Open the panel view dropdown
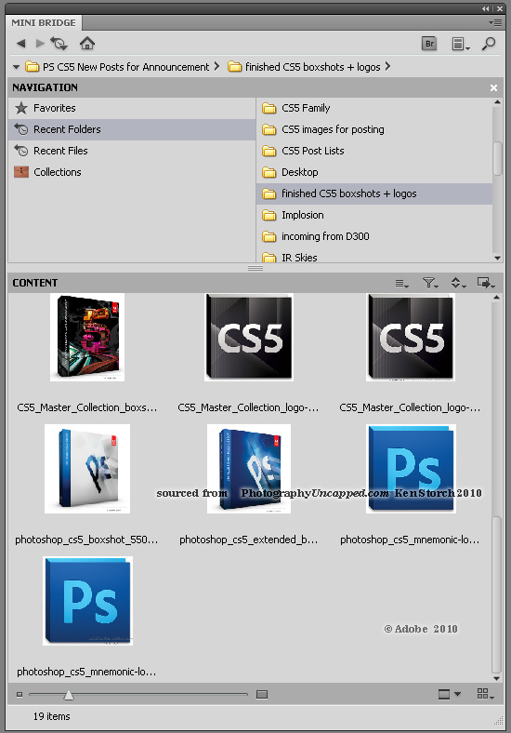 [461, 44]
